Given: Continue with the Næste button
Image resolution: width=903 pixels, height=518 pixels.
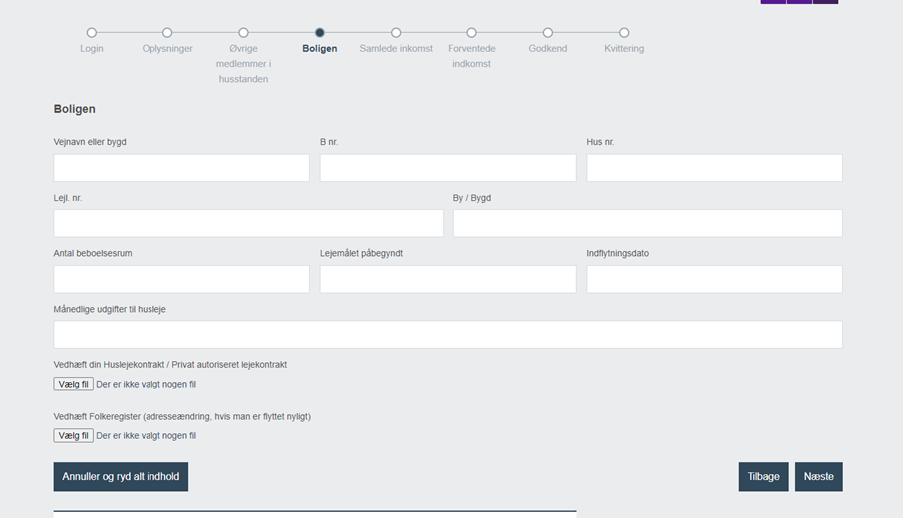Looking at the screenshot, I should (x=819, y=476).
